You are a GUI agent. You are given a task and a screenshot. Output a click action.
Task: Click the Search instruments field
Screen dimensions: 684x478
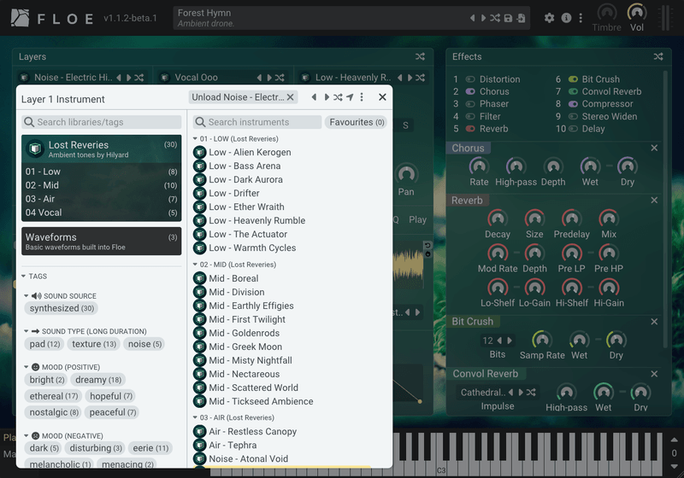(x=256, y=122)
